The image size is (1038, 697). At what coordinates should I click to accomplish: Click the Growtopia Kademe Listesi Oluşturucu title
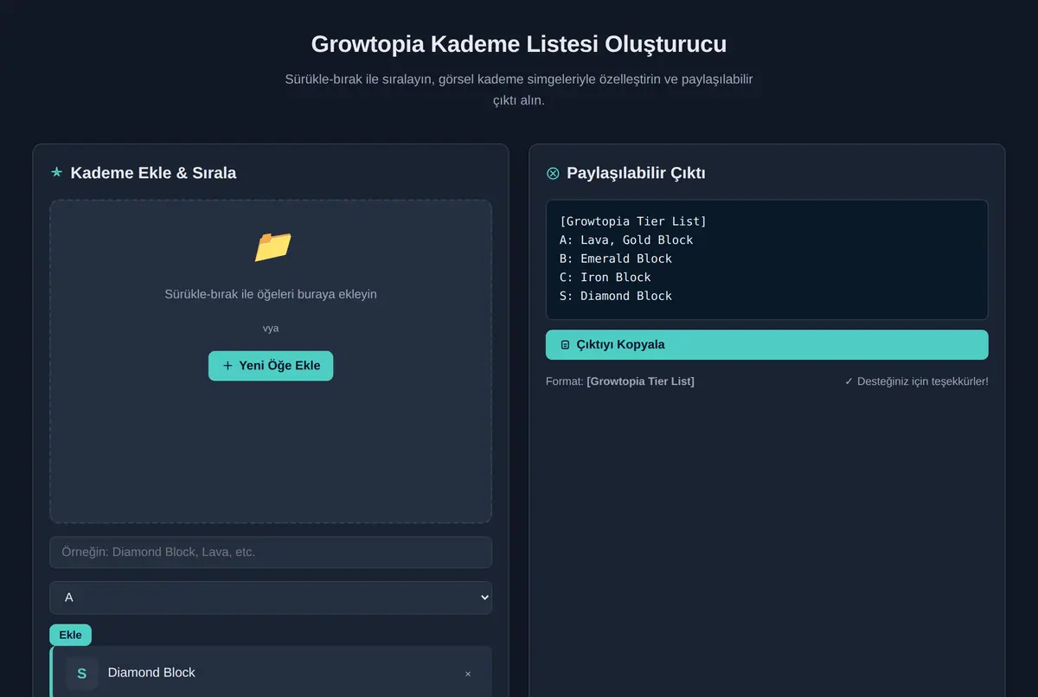[x=519, y=44]
